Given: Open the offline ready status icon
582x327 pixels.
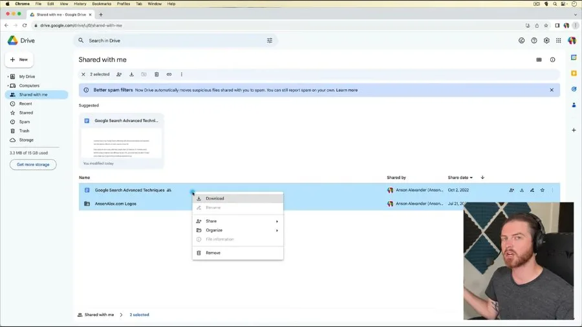Looking at the screenshot, I should pos(521,41).
